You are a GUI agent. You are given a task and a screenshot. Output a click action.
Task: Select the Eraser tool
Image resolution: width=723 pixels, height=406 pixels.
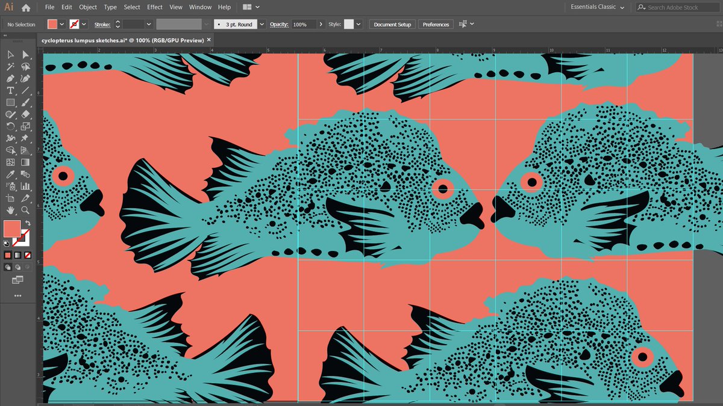[x=25, y=114]
